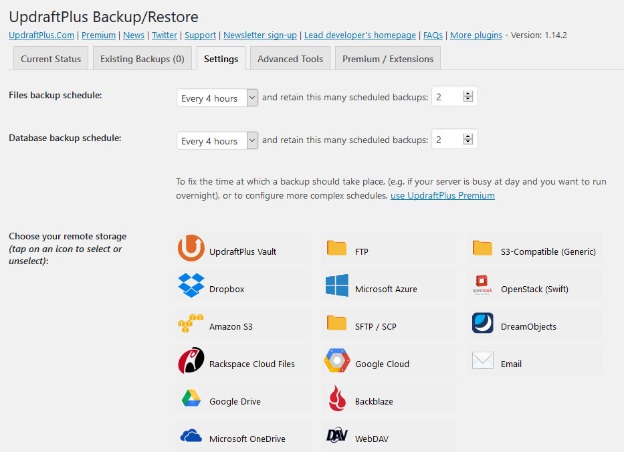This screenshot has width=624, height=452.
Task: Click the 'S3-Compatible (Generic)' label
Action: [x=548, y=251]
